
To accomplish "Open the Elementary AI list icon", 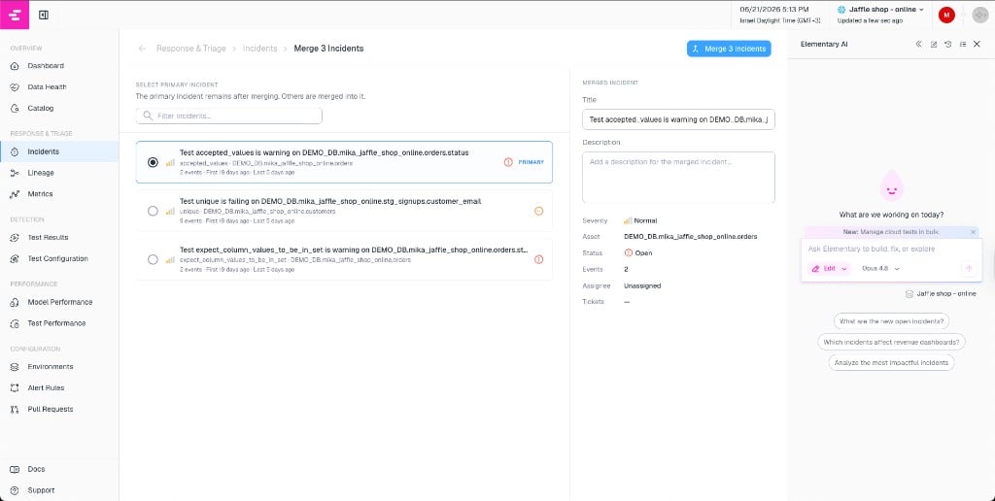I will coord(963,45).
